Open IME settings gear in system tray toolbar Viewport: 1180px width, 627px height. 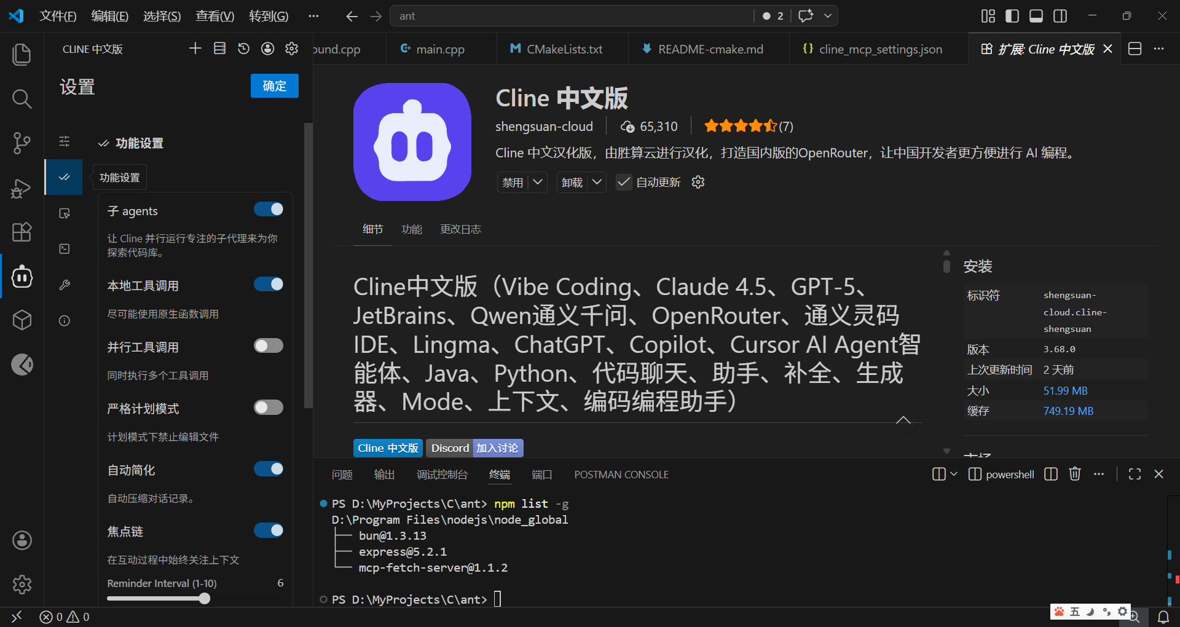(x=1122, y=611)
